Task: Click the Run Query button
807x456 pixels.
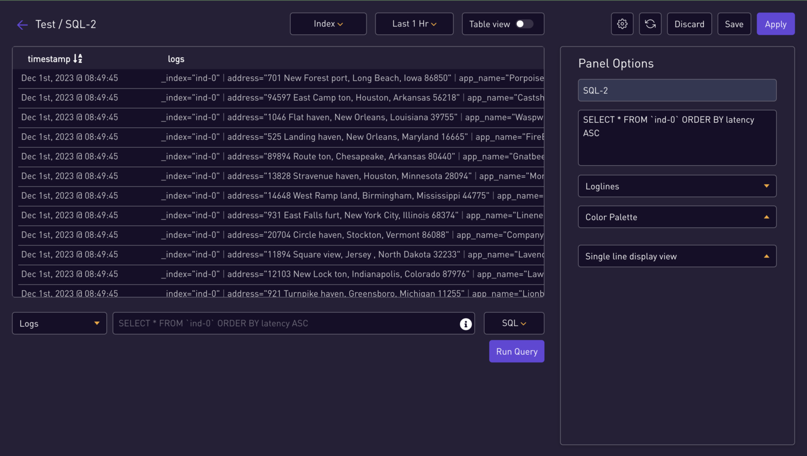Action: pyautogui.click(x=517, y=351)
